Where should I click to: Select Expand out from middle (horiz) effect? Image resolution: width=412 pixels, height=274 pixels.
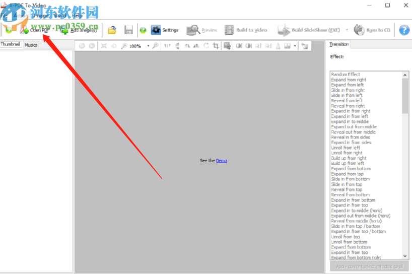[x=361, y=216]
